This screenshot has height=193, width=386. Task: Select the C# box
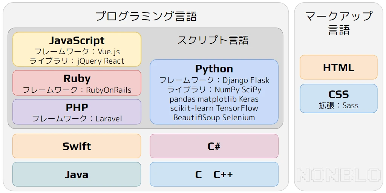pos(214,146)
